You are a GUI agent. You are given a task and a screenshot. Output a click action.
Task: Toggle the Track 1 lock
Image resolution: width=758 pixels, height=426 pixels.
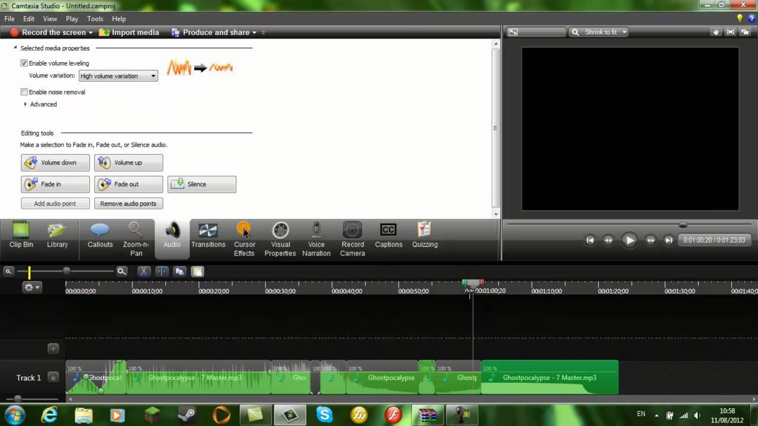click(53, 377)
